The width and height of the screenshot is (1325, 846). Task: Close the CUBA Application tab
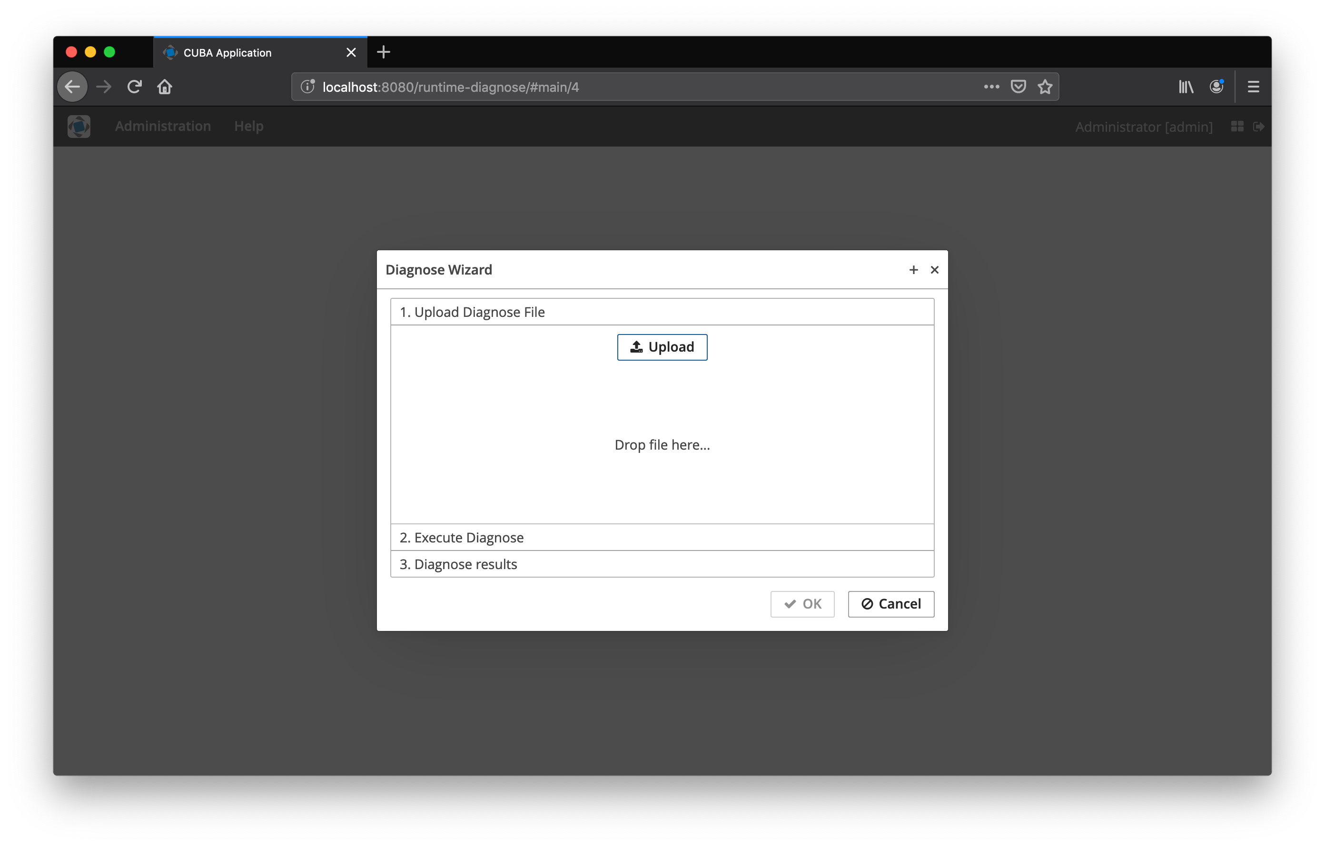(351, 52)
